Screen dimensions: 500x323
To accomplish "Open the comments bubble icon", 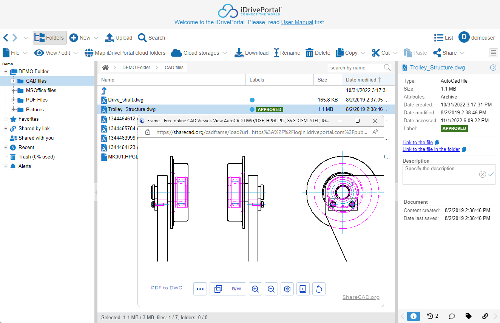I will (x=451, y=316).
